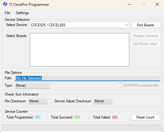Screen dimensions: 164x132
Task: Click the Path field showing No File Selected
Action: tap(87, 78)
